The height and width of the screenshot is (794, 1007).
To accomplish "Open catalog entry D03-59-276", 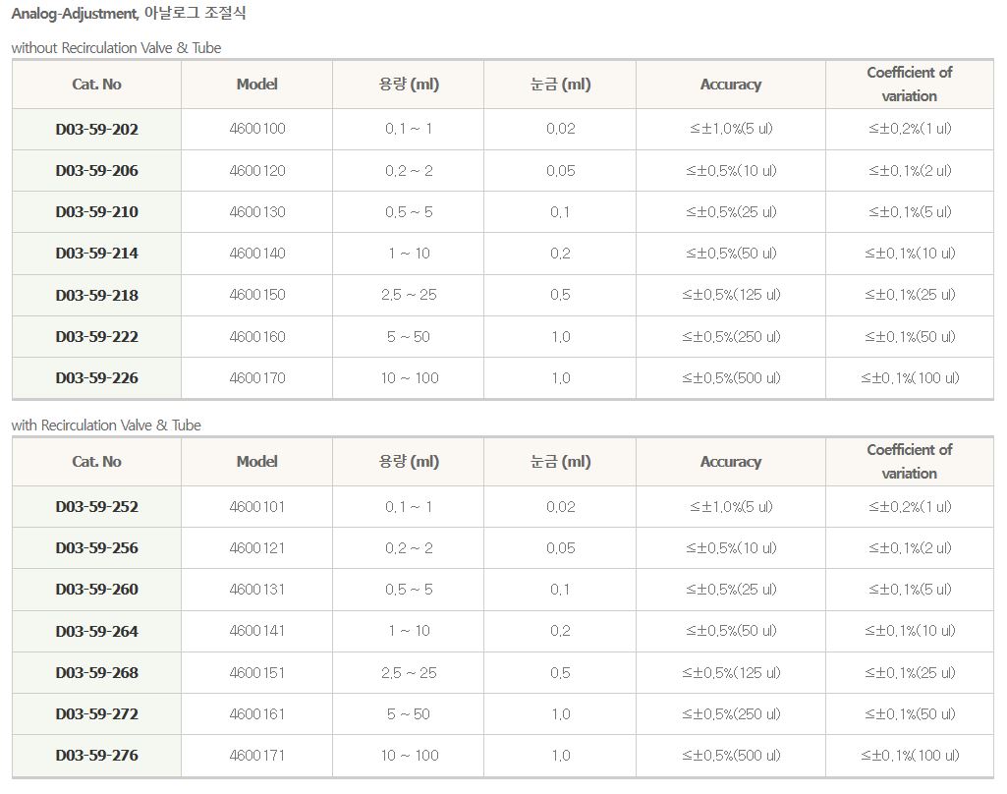I will [96, 756].
